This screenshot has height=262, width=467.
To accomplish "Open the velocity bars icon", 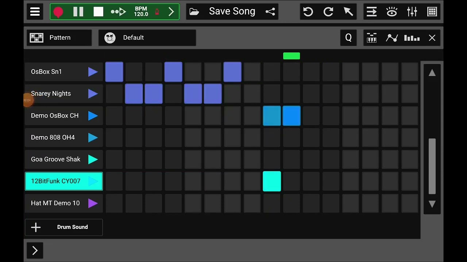I will pos(412,38).
